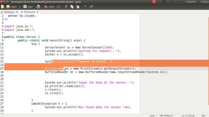The height and width of the screenshot is (117, 209).
Task: Copy the selection with the copy icon
Action: [72, 6]
